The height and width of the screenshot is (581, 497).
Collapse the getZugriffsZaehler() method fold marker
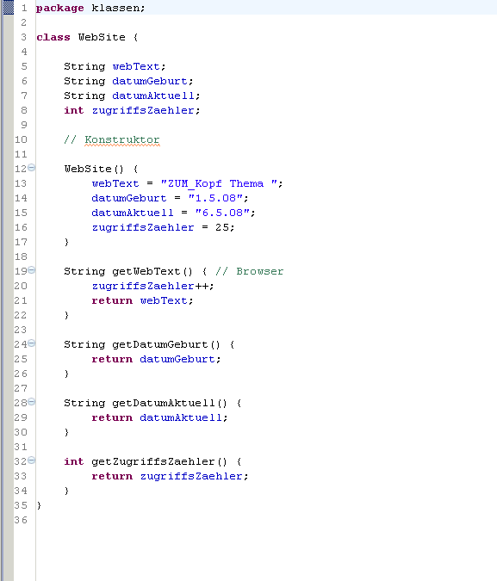click(x=32, y=460)
